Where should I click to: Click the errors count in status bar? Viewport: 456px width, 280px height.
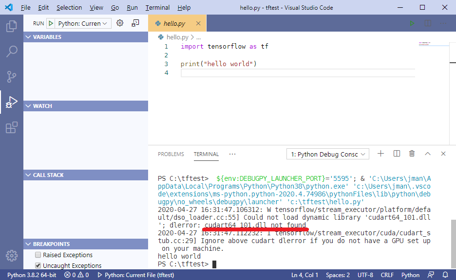[x=70, y=275]
